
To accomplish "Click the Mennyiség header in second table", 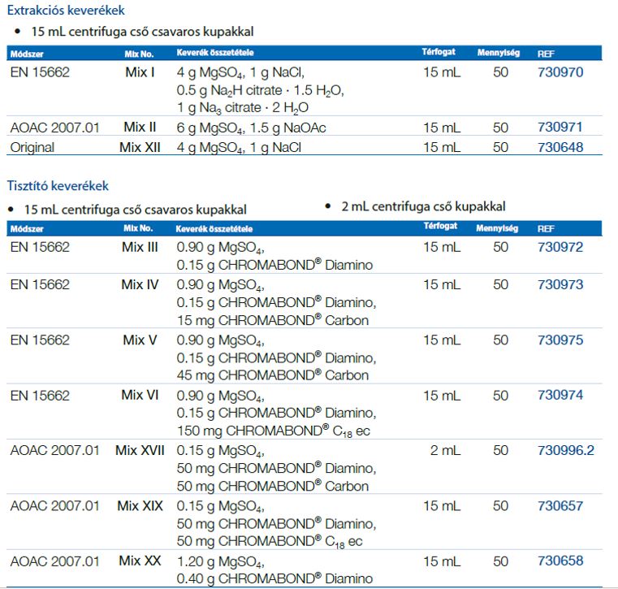I will click(x=497, y=228).
